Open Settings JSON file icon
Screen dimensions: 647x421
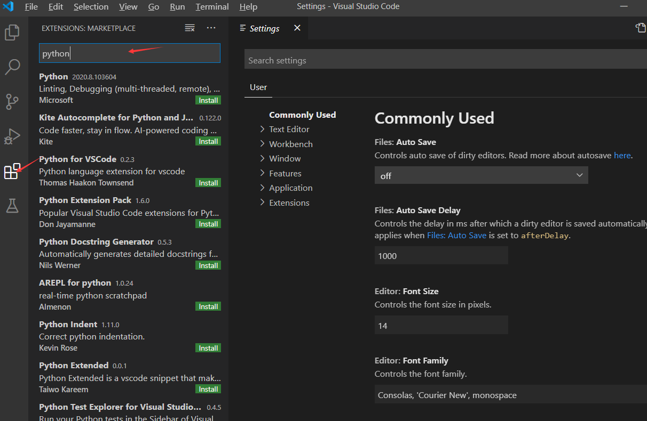click(x=641, y=28)
